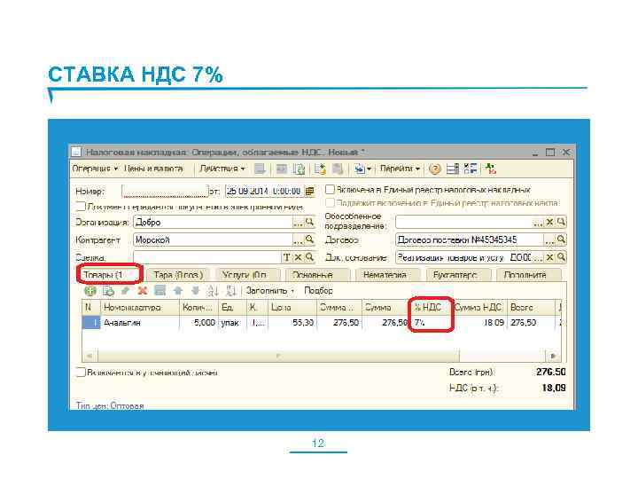The height and width of the screenshot is (479, 638).
Task: Click the Цена column header
Action: (x=292, y=308)
